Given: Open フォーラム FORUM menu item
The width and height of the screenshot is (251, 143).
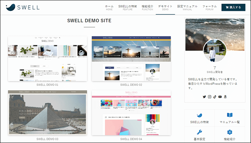Looking at the screenshot, I should 210,7.
